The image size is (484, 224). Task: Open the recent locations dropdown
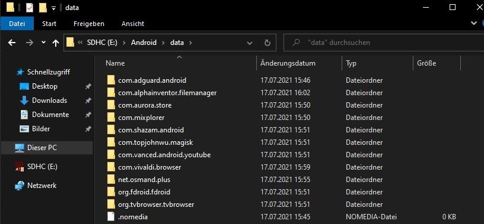point(43,43)
